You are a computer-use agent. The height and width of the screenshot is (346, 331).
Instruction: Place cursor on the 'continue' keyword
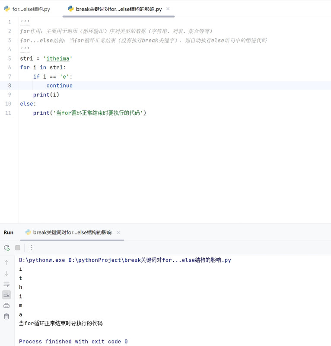point(59,85)
